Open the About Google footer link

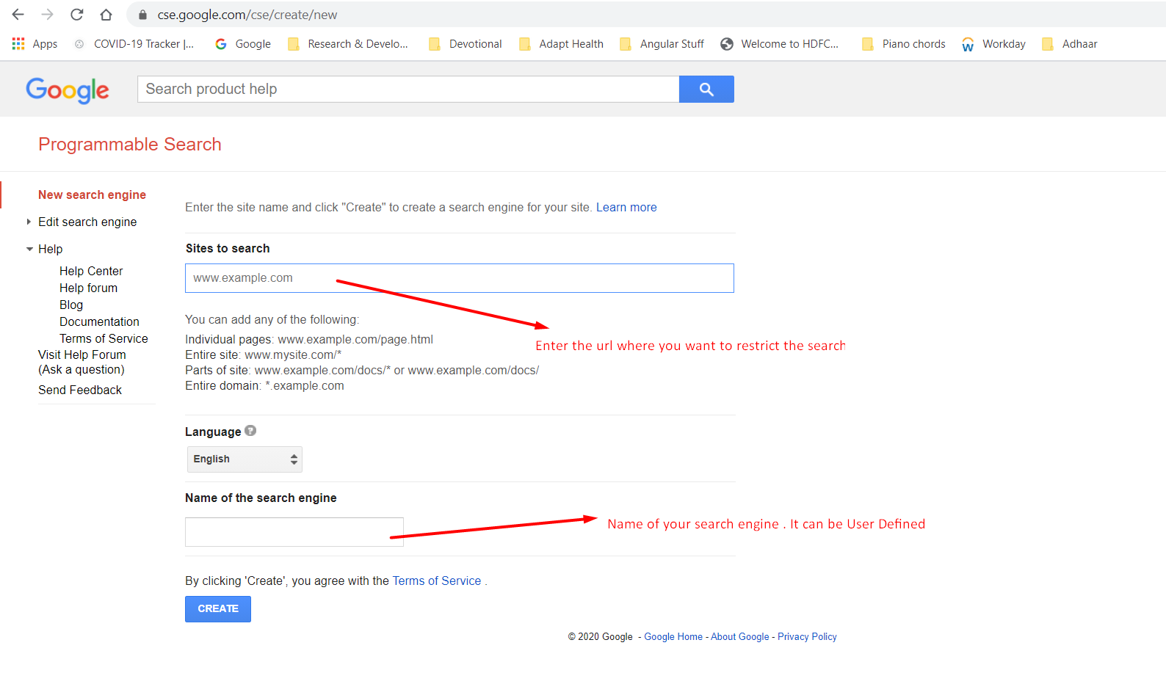coord(740,636)
